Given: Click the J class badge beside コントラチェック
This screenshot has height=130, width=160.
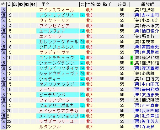Looking at the screenshot, I should pos(82,57).
